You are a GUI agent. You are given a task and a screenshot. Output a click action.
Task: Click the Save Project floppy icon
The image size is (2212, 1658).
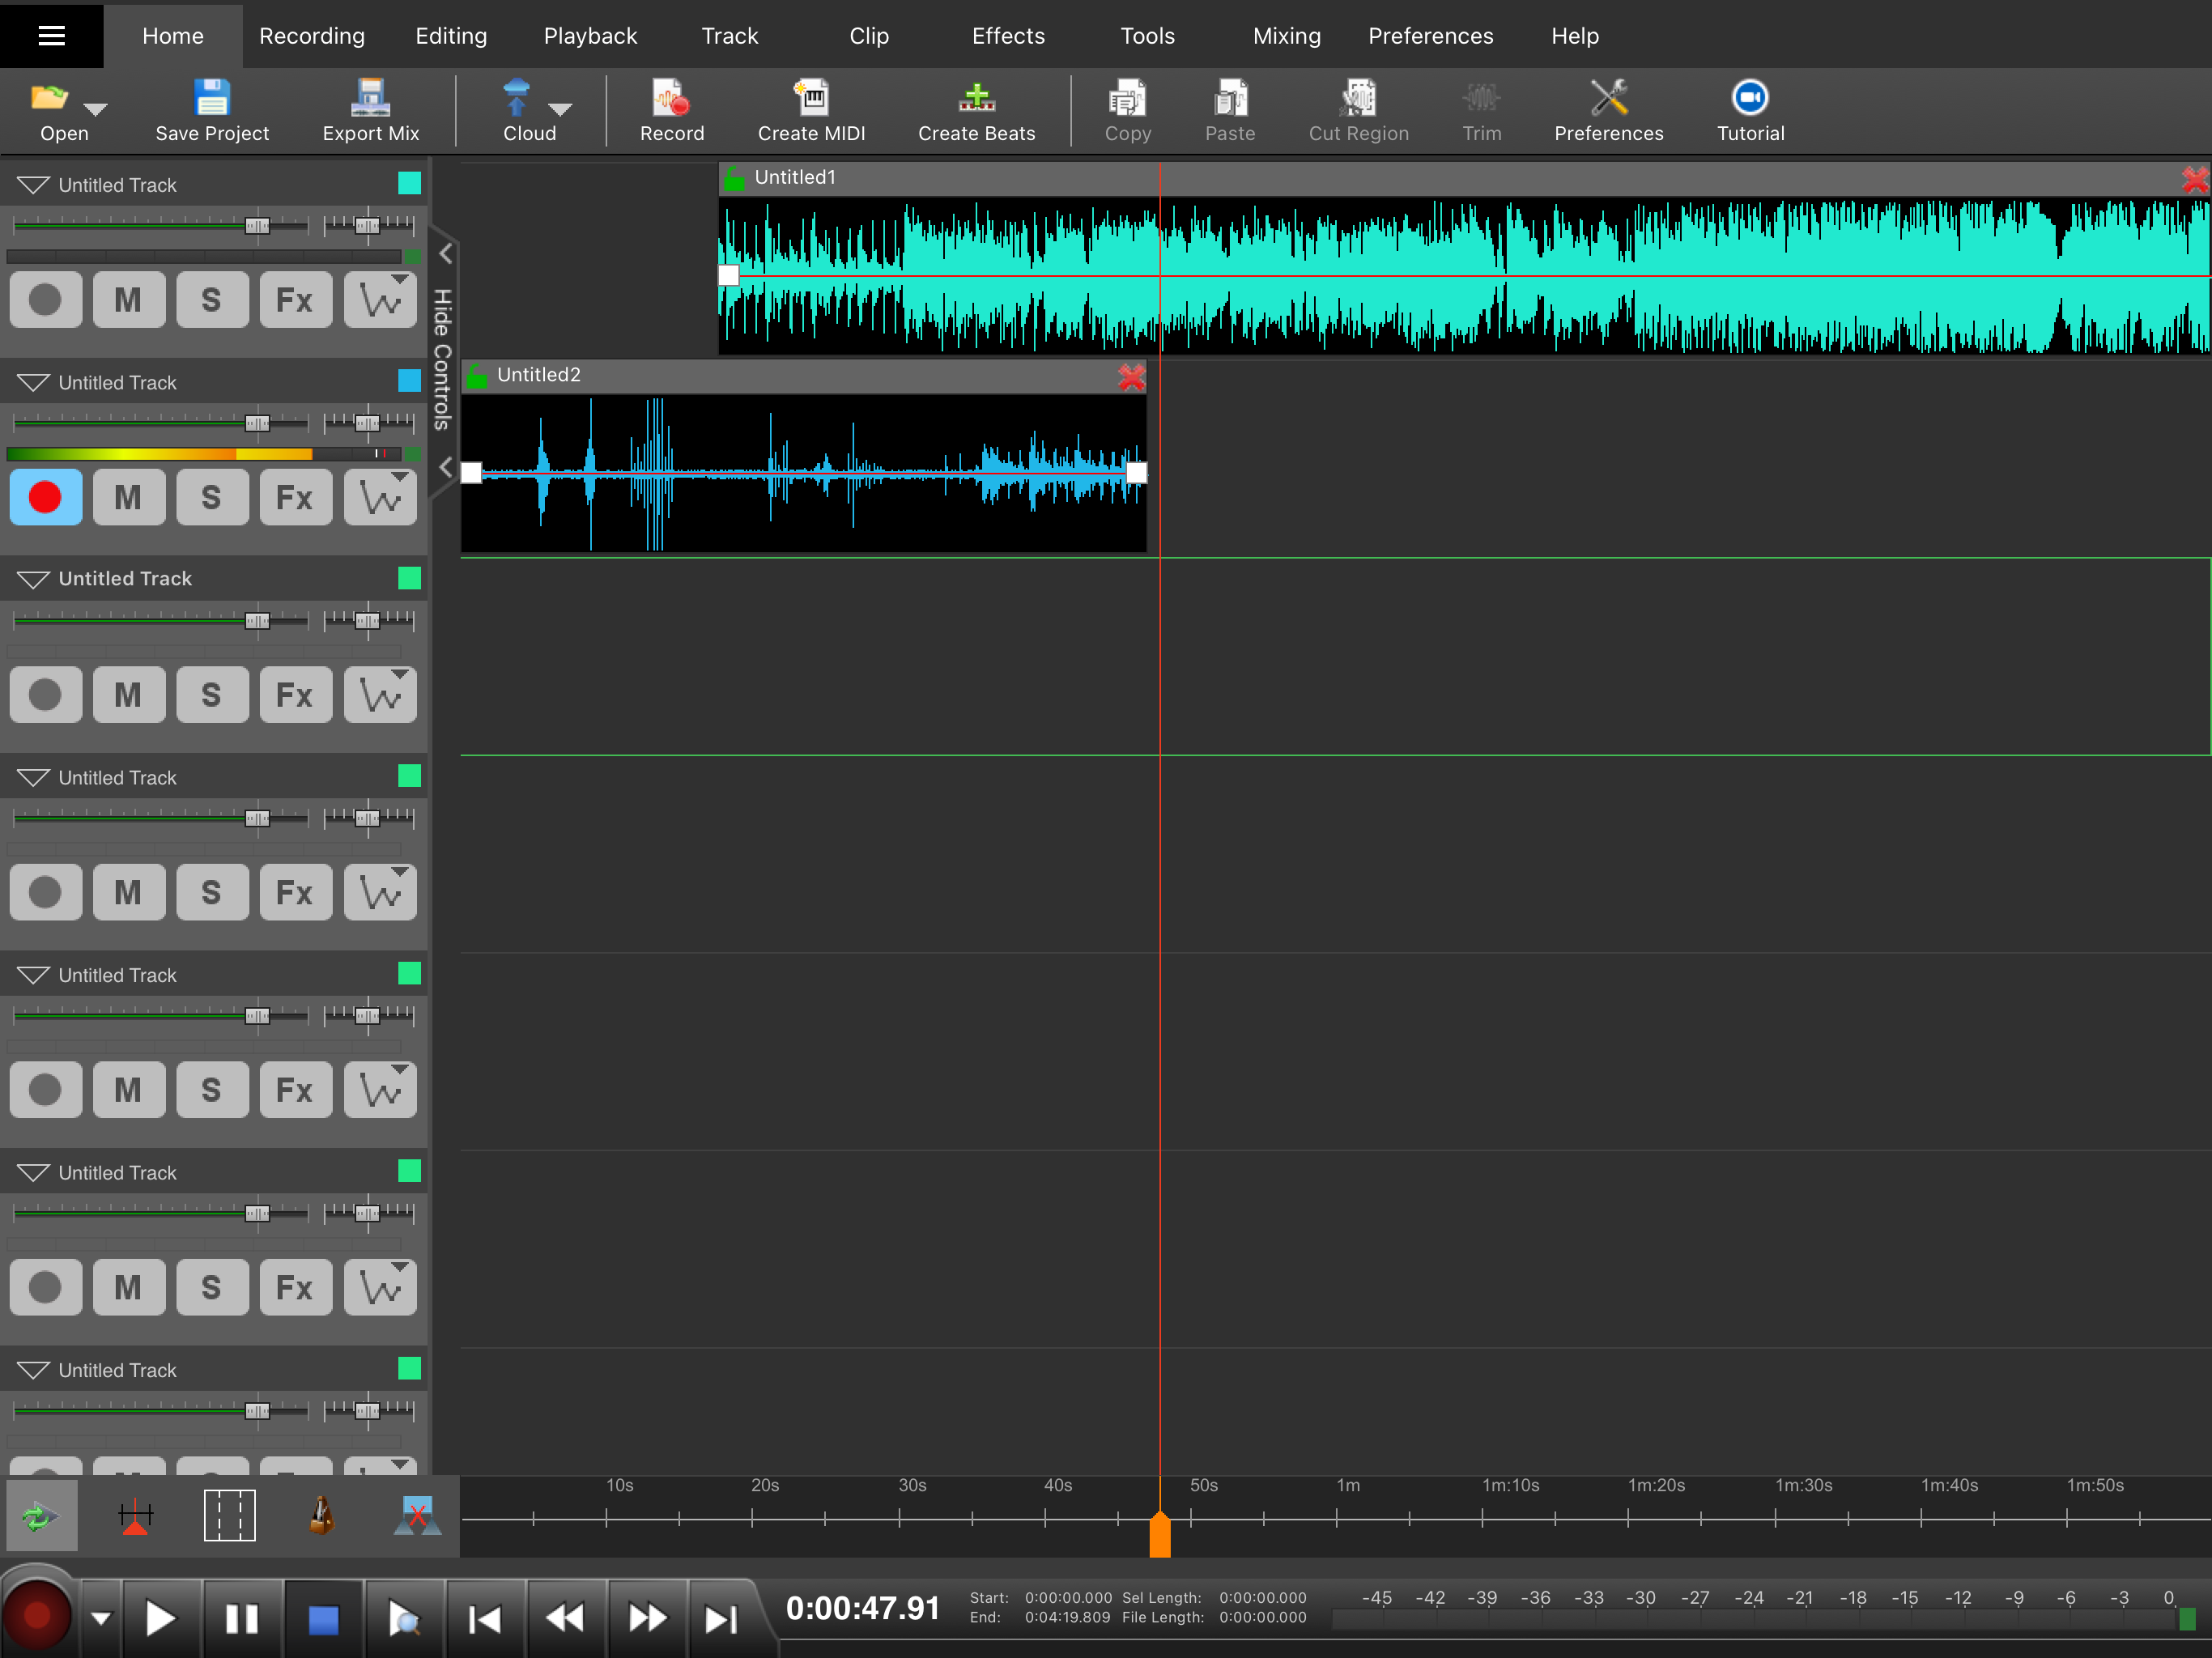[212, 98]
